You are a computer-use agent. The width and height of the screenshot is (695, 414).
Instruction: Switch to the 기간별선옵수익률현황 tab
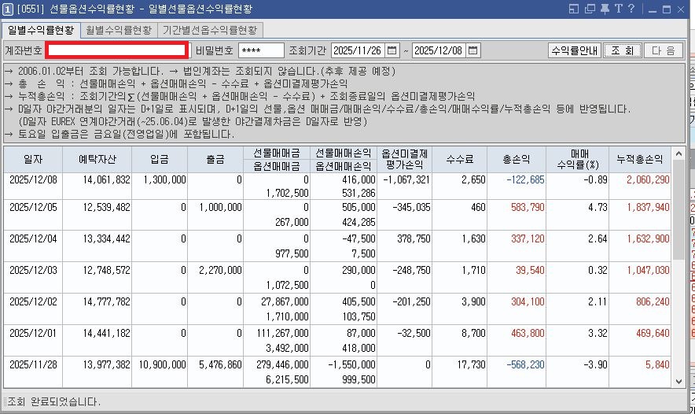click(x=210, y=30)
